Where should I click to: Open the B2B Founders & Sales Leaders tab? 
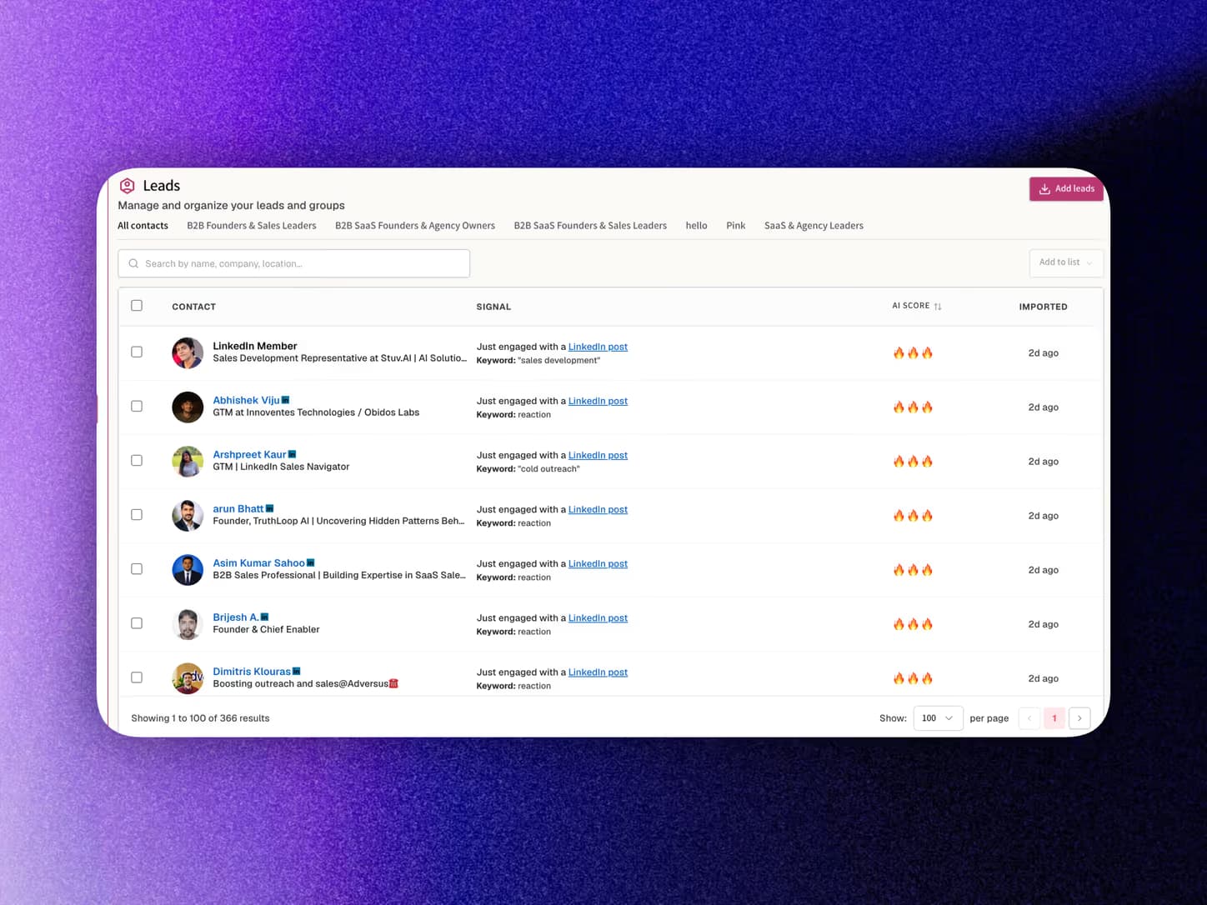pos(252,225)
